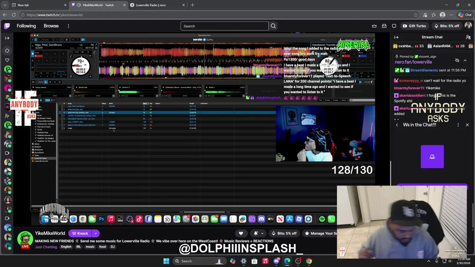This screenshot has width=475, height=267.
Task: Open Windows Start menu
Action: tap(166, 261)
